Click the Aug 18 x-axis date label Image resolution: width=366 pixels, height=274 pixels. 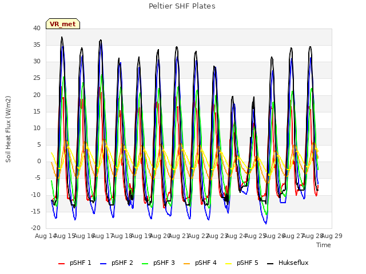click(122, 236)
